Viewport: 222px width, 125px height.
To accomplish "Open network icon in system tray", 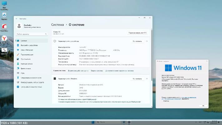I will 205,122.
